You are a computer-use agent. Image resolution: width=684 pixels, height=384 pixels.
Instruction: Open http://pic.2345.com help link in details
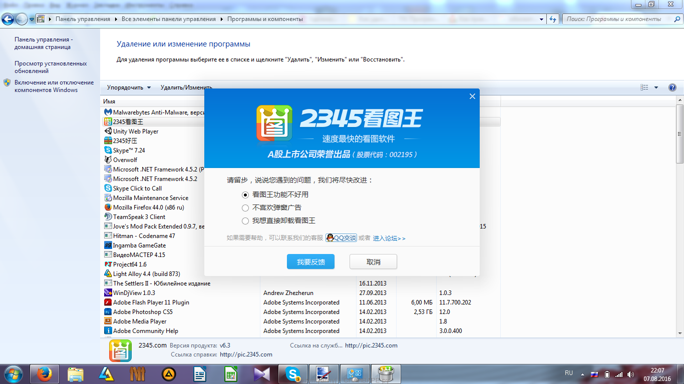click(246, 354)
